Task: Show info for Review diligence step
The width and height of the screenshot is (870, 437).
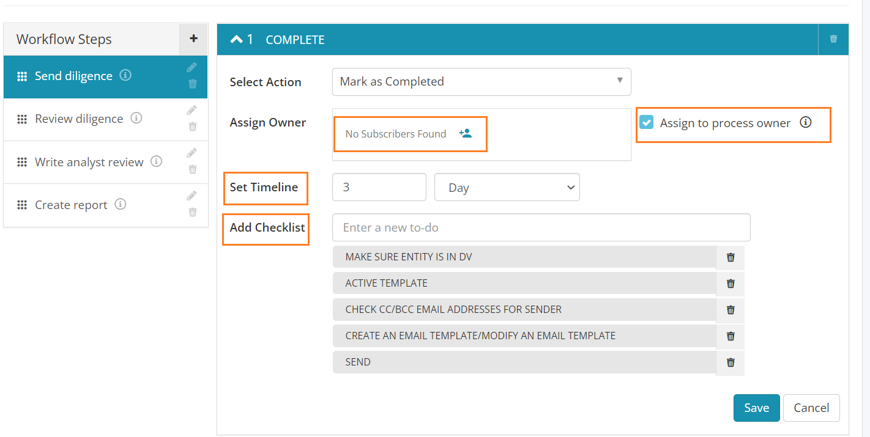Action: pos(136,118)
